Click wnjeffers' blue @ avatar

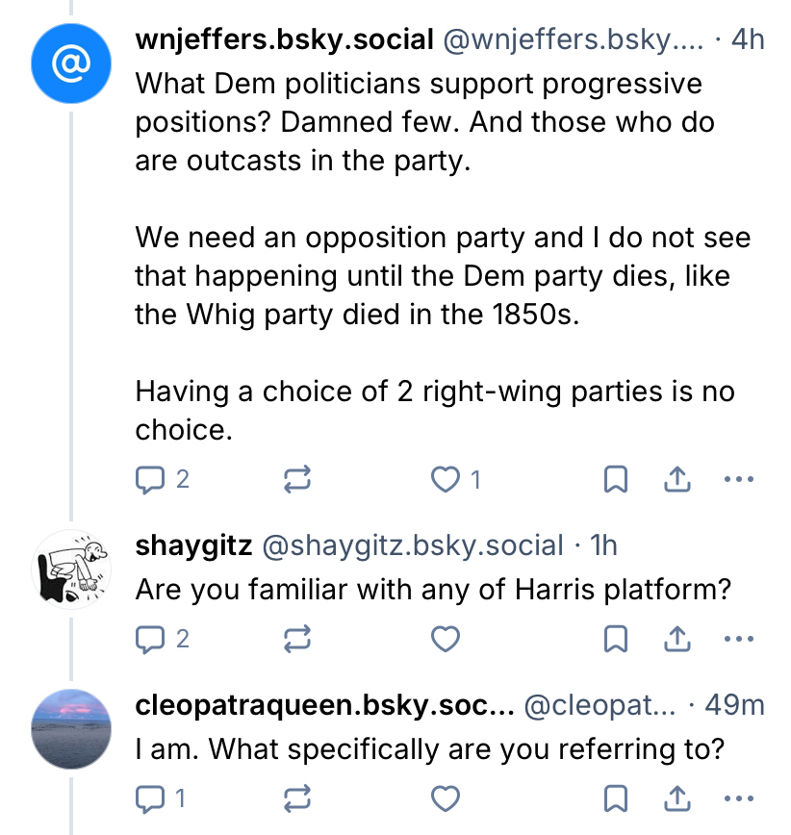[70, 66]
